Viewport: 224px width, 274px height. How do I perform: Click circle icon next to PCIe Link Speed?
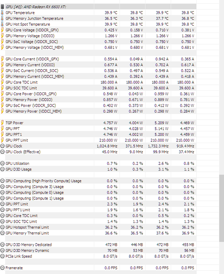3,256
